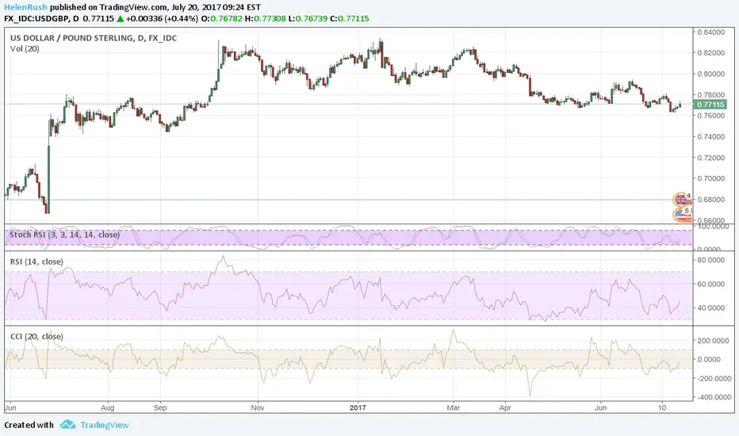Click the Apr label on time axis
The height and width of the screenshot is (436, 739).
tap(505, 407)
